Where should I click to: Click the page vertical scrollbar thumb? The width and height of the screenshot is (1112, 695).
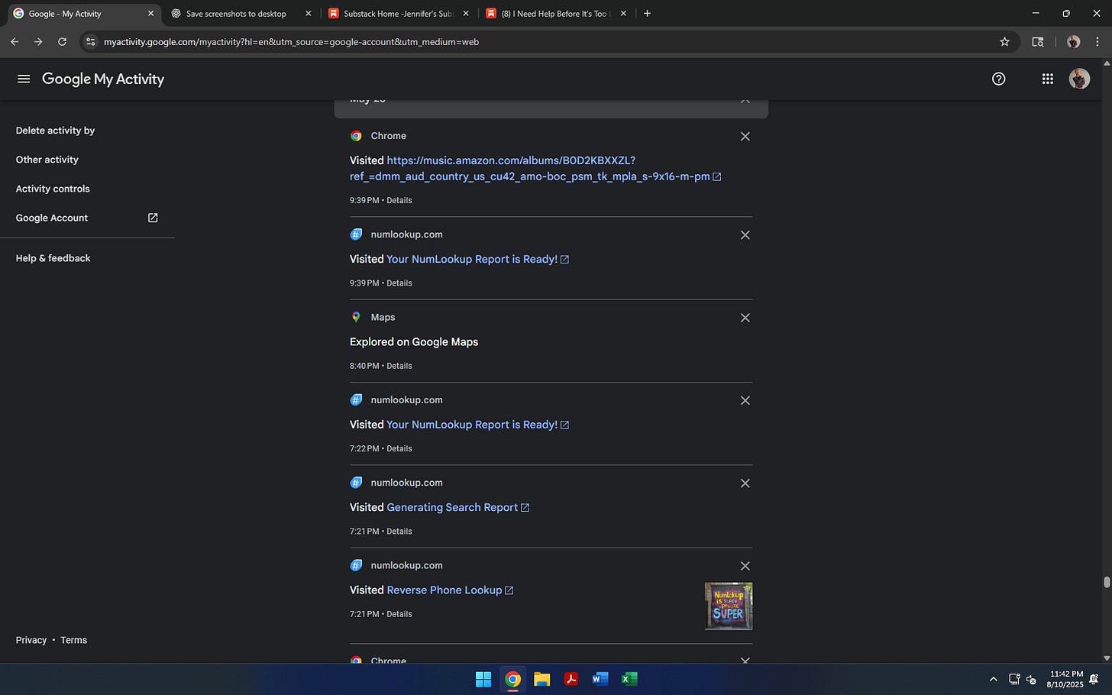click(1106, 582)
